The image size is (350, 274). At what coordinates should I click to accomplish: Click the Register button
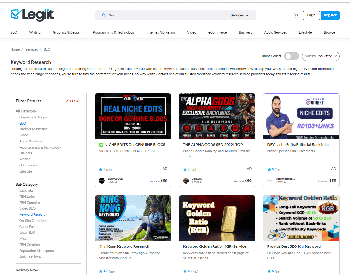(x=330, y=15)
